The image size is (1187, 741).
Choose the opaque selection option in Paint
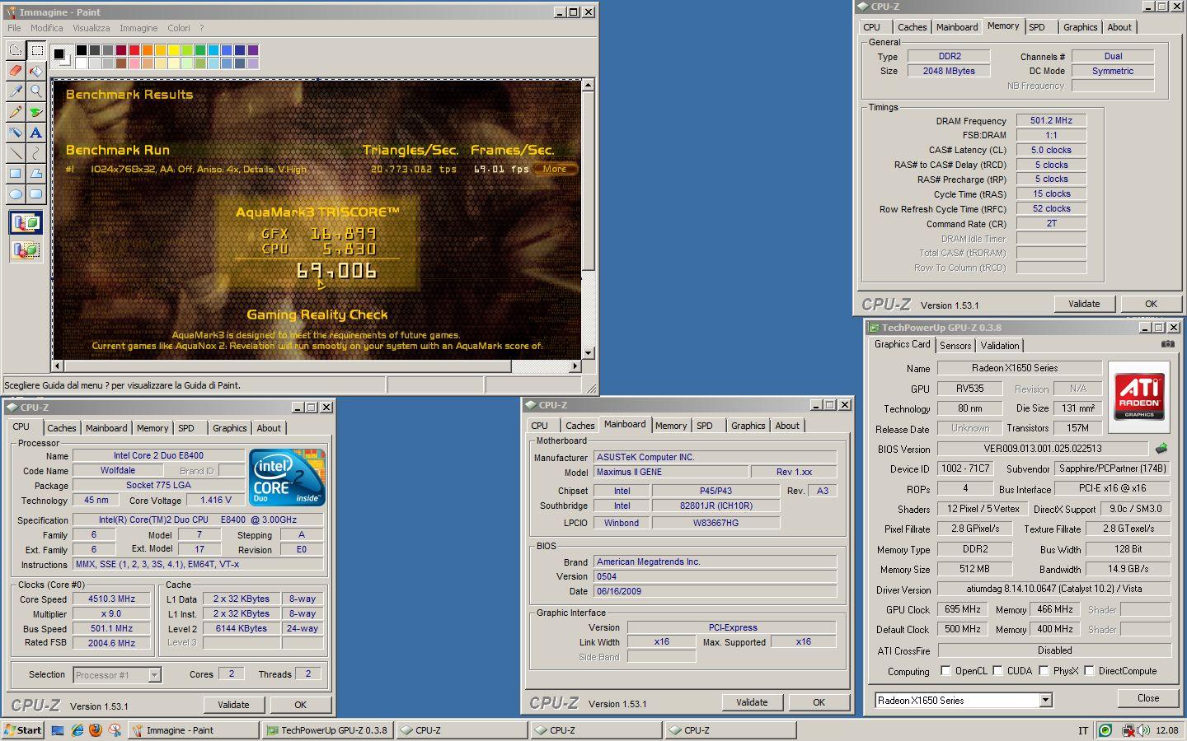(26, 223)
